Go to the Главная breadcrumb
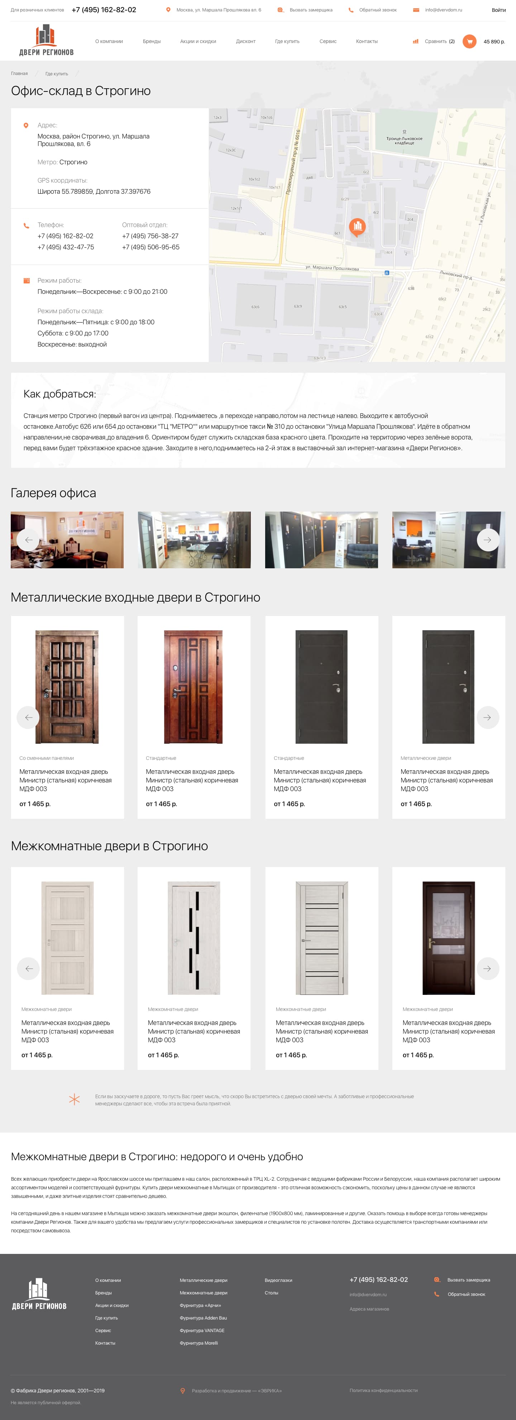This screenshot has height=1420, width=516. (19, 73)
